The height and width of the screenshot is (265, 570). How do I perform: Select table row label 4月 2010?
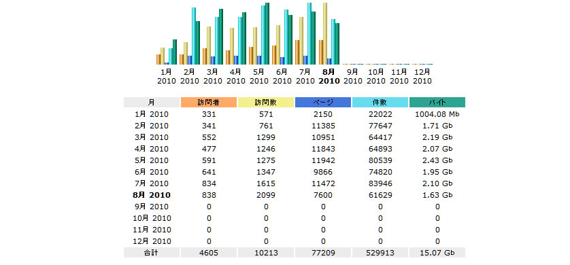click(152, 149)
